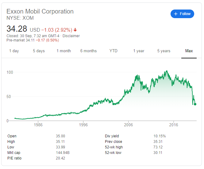Click the chart line peak near 2014
Viewport: 204px width, 169px height.
pos(166,71)
